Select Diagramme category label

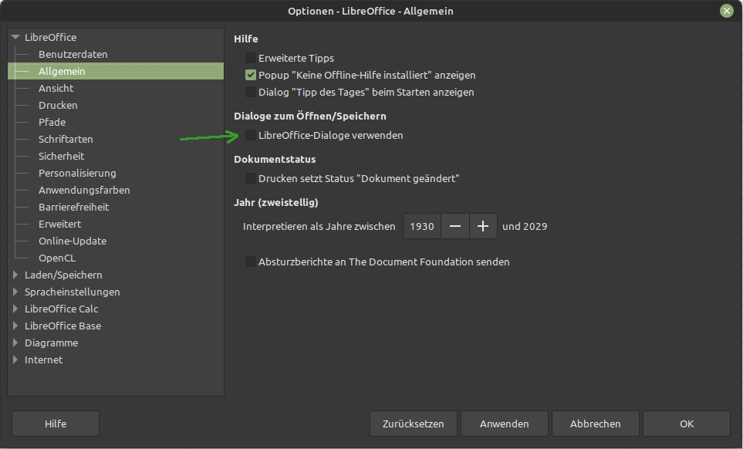[x=51, y=343]
